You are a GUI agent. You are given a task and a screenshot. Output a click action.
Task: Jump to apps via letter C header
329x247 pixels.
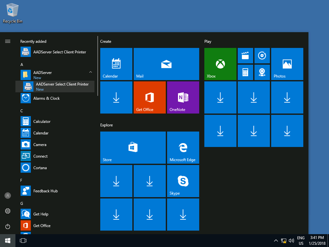[x=22, y=111]
